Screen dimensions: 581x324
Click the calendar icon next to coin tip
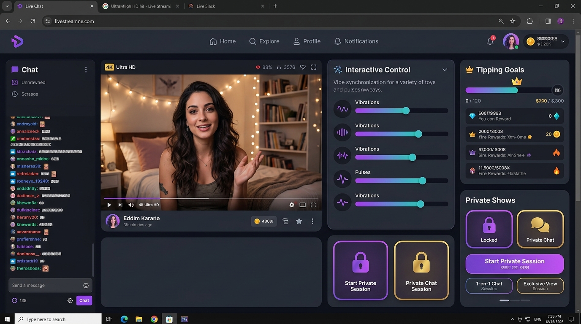click(285, 221)
